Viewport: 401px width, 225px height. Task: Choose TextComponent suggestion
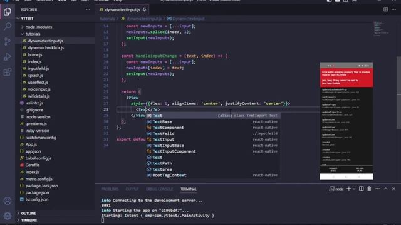point(212,127)
